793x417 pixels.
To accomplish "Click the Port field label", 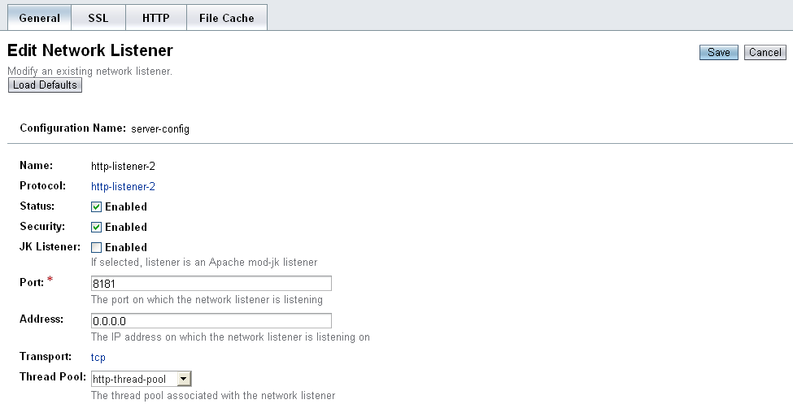I will (32, 283).
